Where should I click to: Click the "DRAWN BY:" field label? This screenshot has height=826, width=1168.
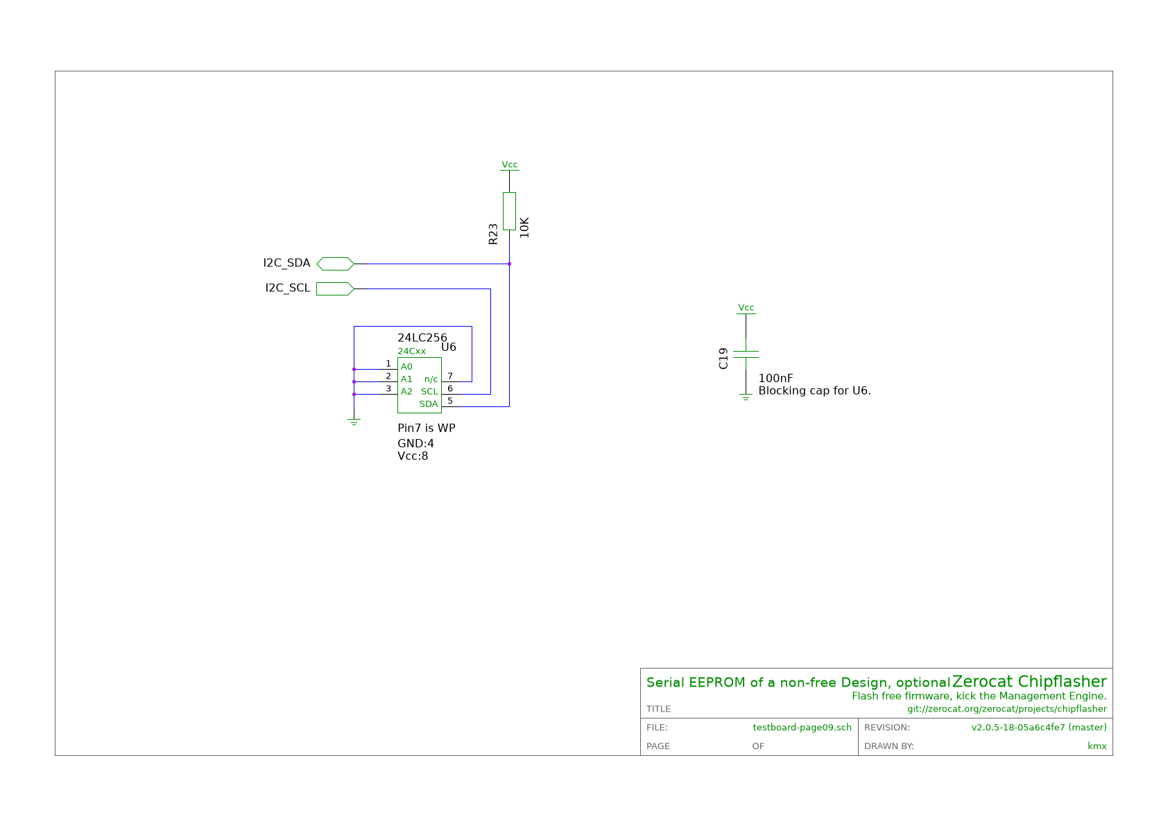(889, 746)
